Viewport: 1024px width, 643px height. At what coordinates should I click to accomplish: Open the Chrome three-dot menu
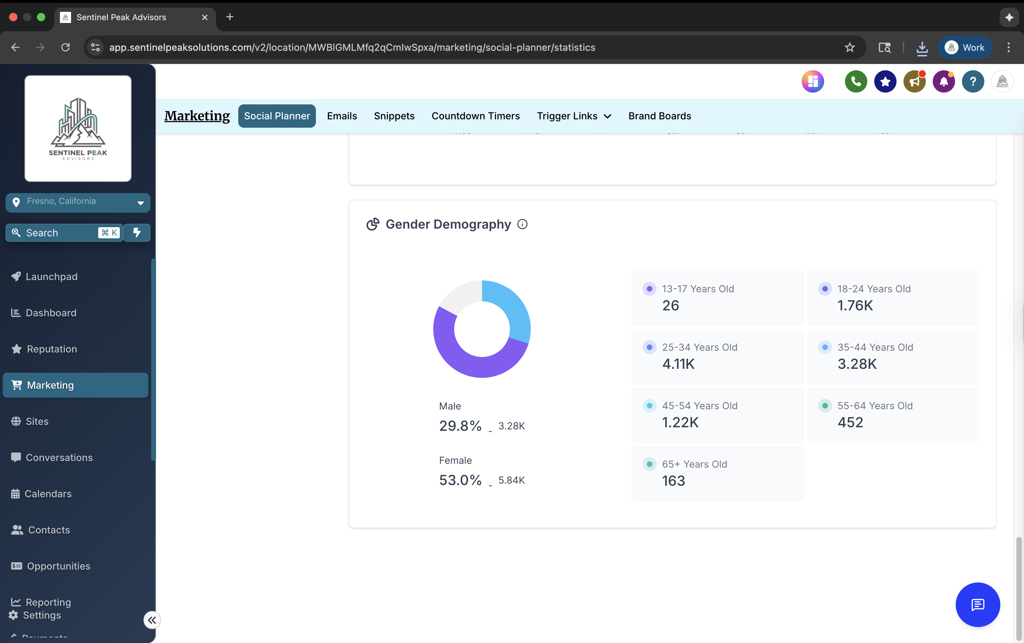tap(1009, 47)
